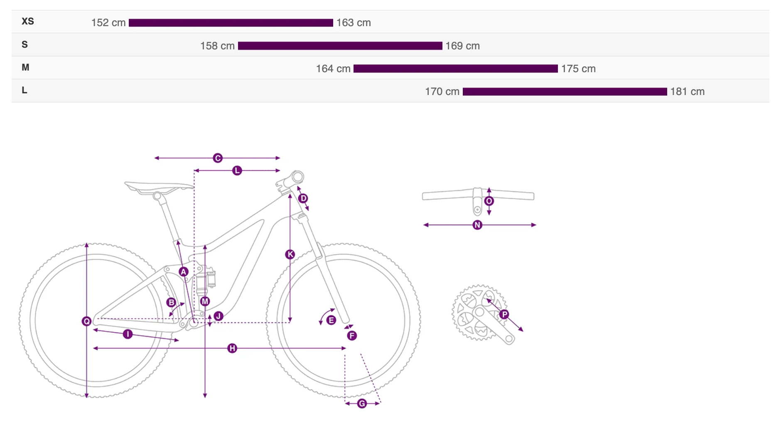Click the A seat tube marker
Image resolution: width=781 pixels, height=448 pixels.
pos(183,272)
